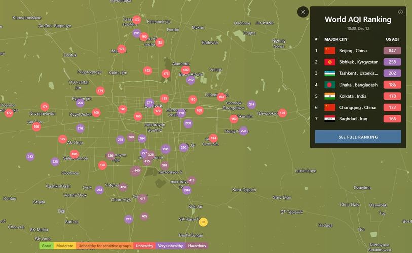Open the ranking info icon
This screenshot has height=253, width=412.
click(x=400, y=12)
